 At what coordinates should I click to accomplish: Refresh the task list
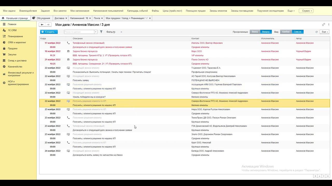316,32
